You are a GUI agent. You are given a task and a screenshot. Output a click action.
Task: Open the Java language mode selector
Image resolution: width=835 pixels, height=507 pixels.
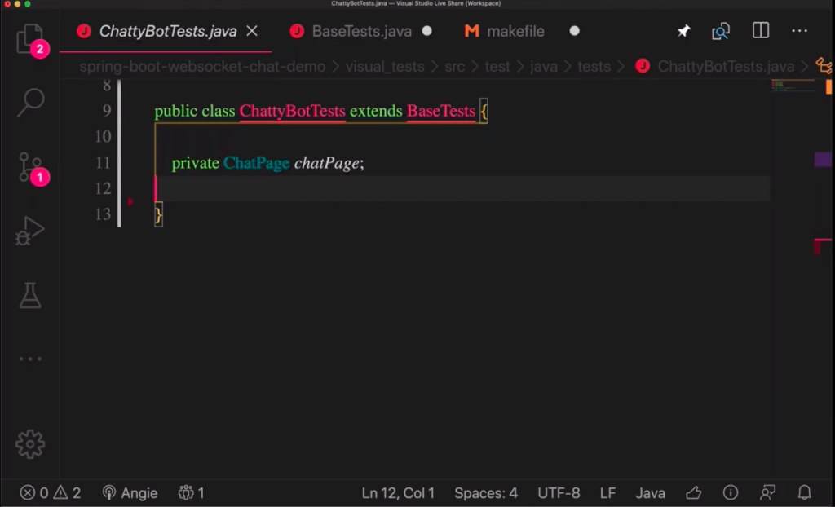(x=650, y=492)
